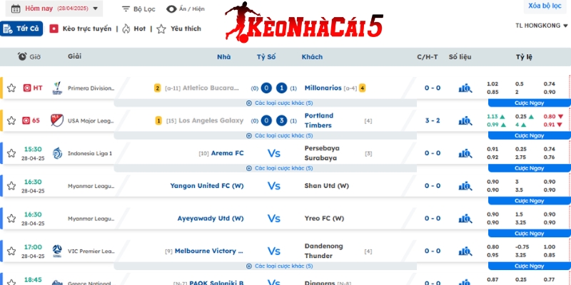571x285 pixels.
Task: Toggle Ẩn / Hiện visibility eye
Action: (171, 9)
